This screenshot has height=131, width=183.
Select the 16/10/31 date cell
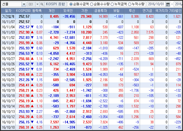point(8,48)
